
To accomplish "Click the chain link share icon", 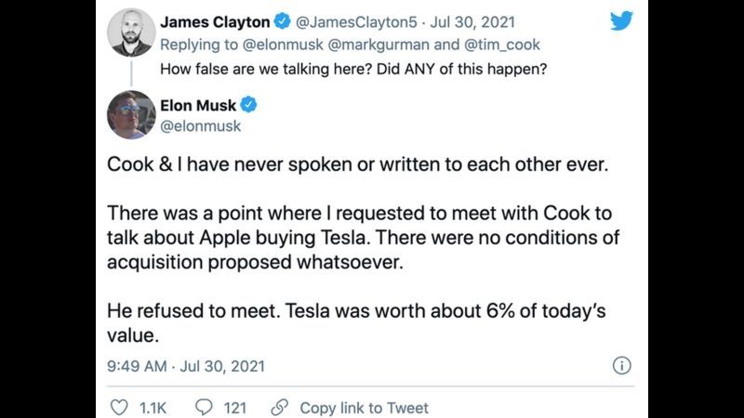I will click(278, 408).
